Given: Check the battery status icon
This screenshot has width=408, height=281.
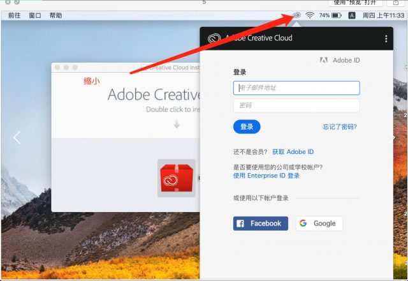Looking at the screenshot, I should coord(337,15).
